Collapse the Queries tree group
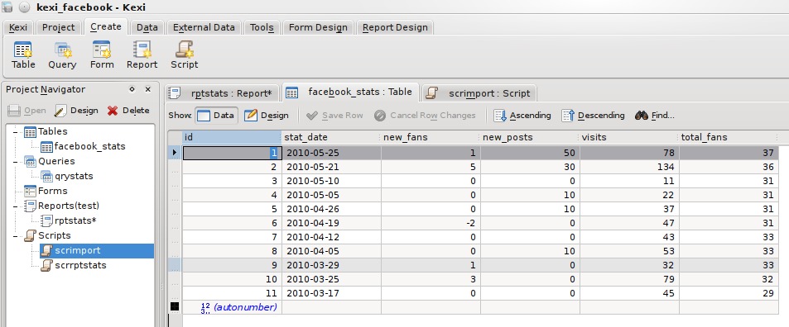This screenshot has height=327, width=789. click(16, 162)
